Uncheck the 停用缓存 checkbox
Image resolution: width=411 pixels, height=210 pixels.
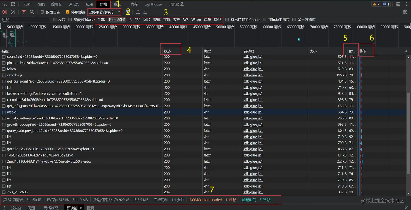(68, 12)
